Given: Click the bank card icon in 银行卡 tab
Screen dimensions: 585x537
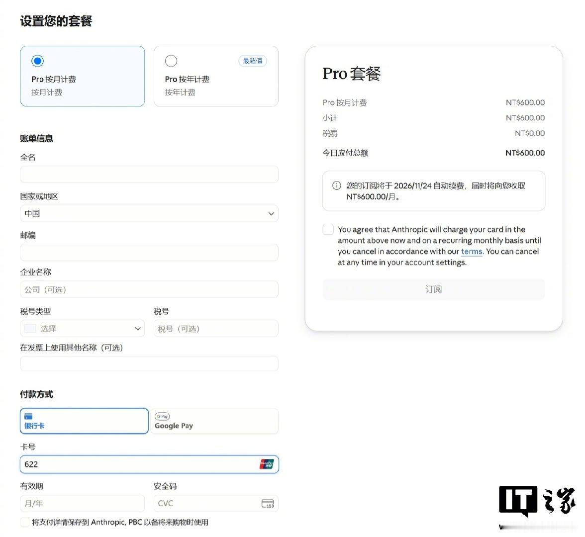Looking at the screenshot, I should 28,417.
